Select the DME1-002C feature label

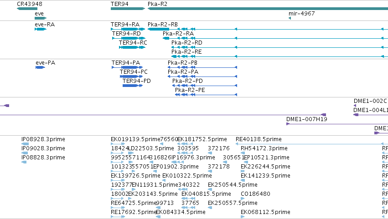pyautogui.click(x=370, y=101)
